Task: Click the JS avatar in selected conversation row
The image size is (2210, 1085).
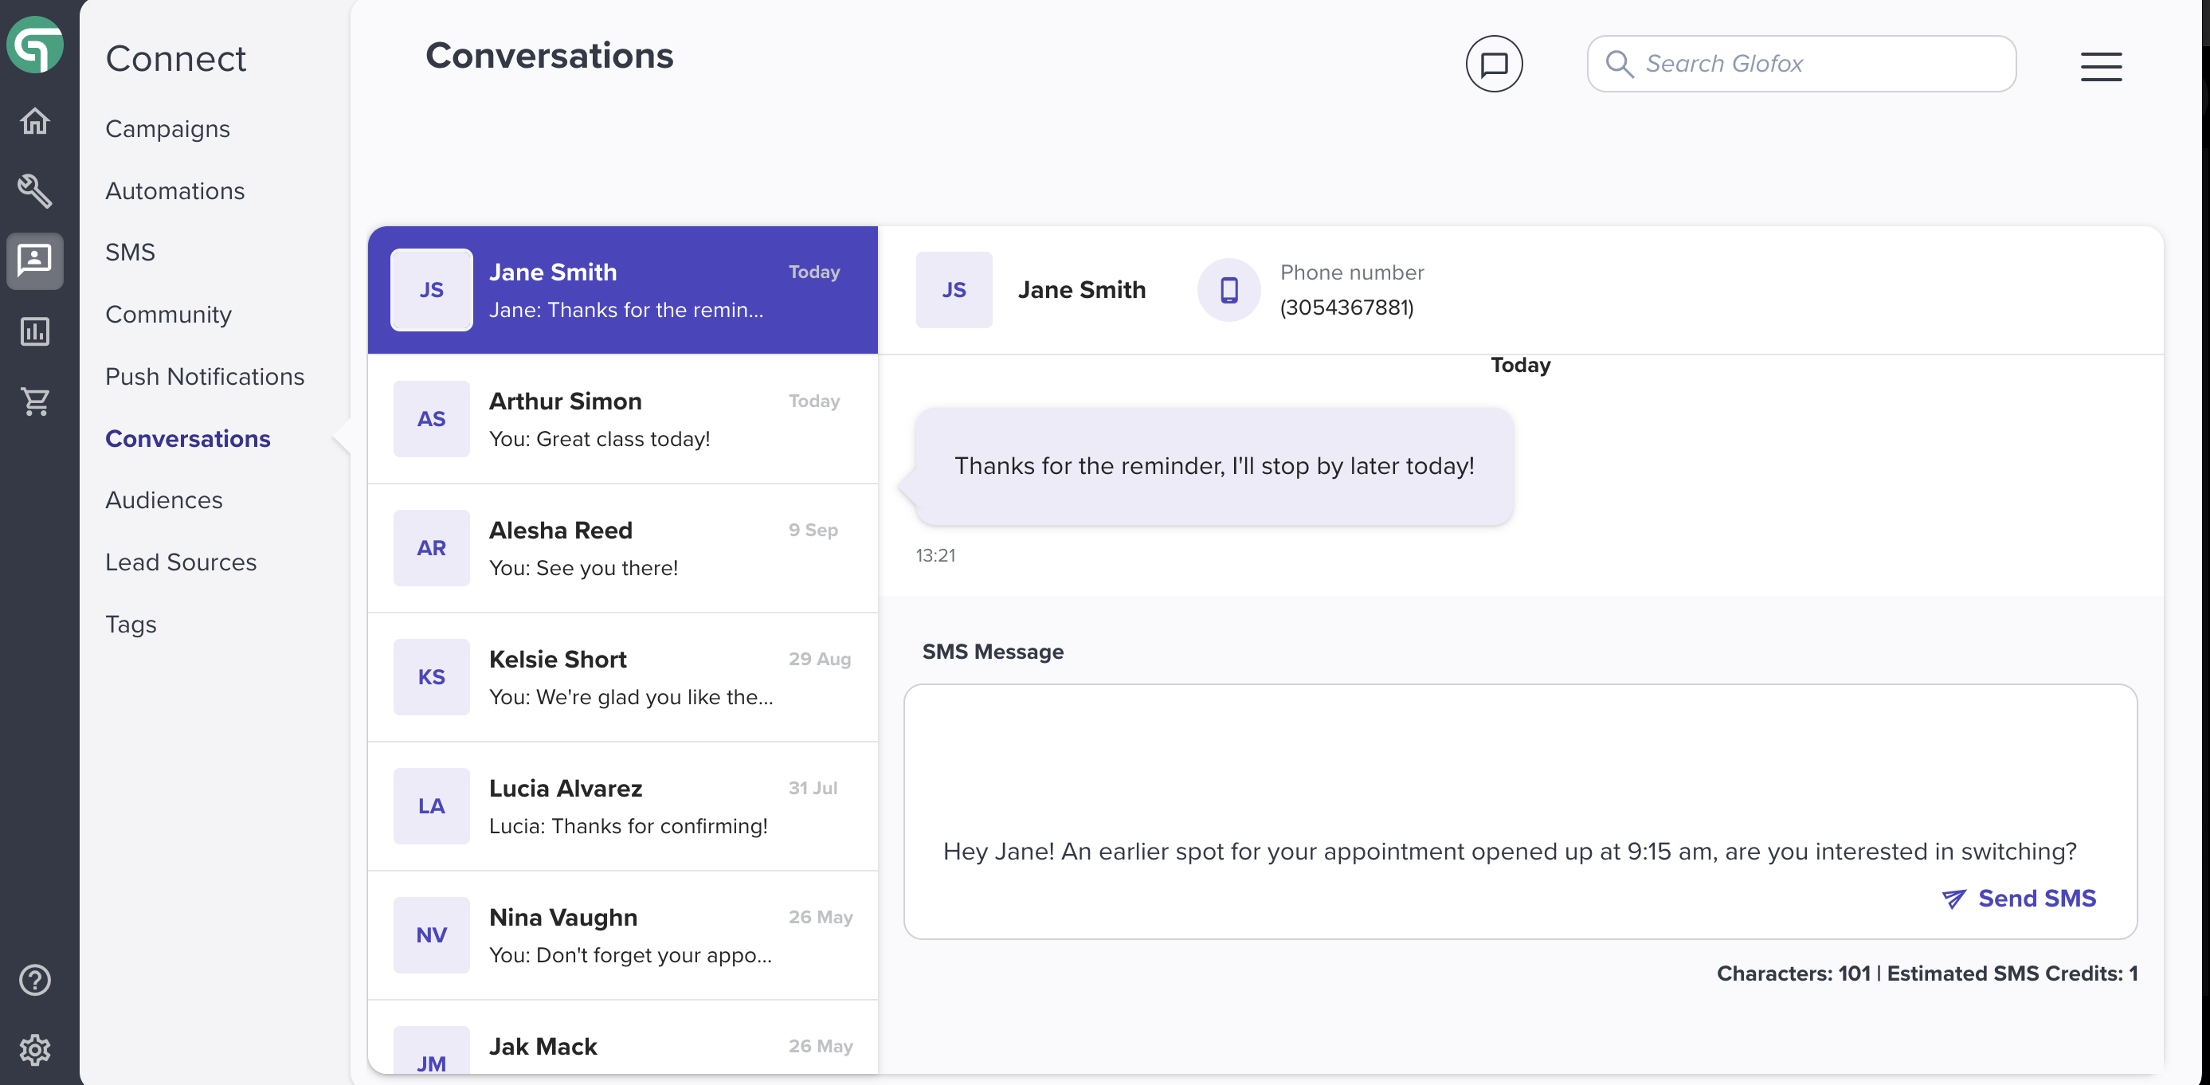Action: click(432, 290)
